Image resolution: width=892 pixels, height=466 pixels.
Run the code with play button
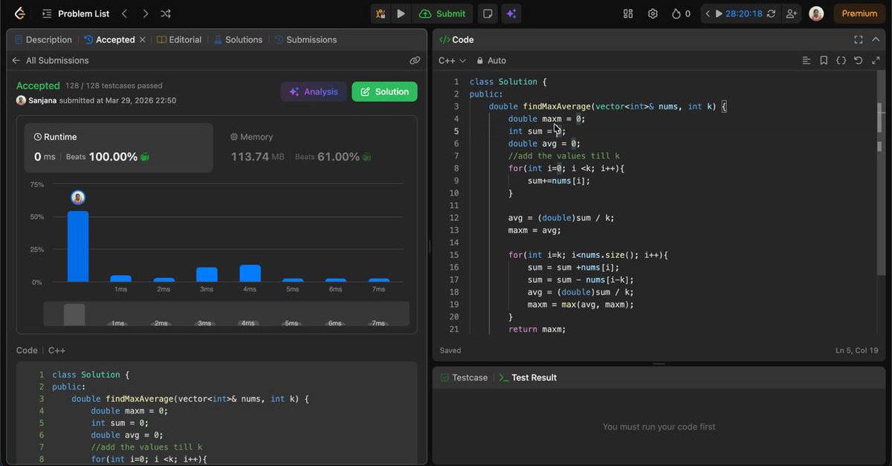tap(401, 13)
